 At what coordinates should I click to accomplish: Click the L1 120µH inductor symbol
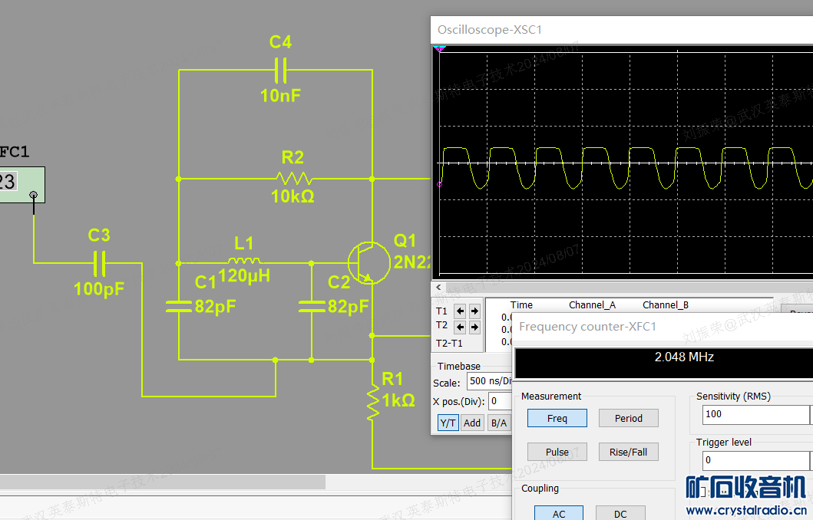[244, 262]
